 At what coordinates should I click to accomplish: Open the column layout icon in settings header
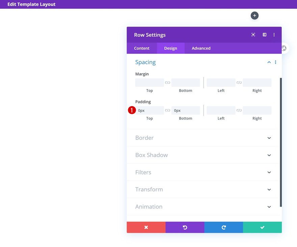[x=264, y=34]
